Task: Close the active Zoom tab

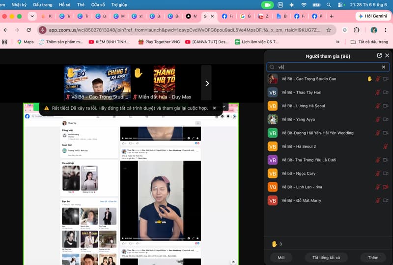Action: [x=212, y=16]
